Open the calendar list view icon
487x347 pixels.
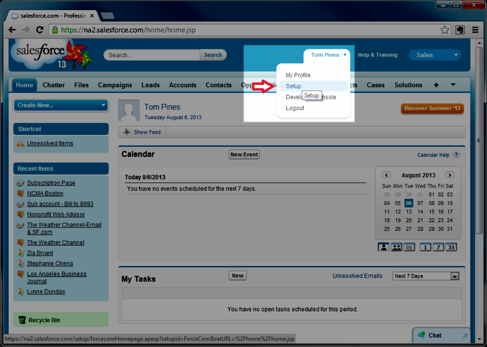[x=409, y=247]
